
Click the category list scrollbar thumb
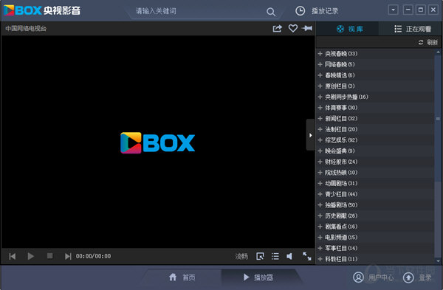click(438, 119)
